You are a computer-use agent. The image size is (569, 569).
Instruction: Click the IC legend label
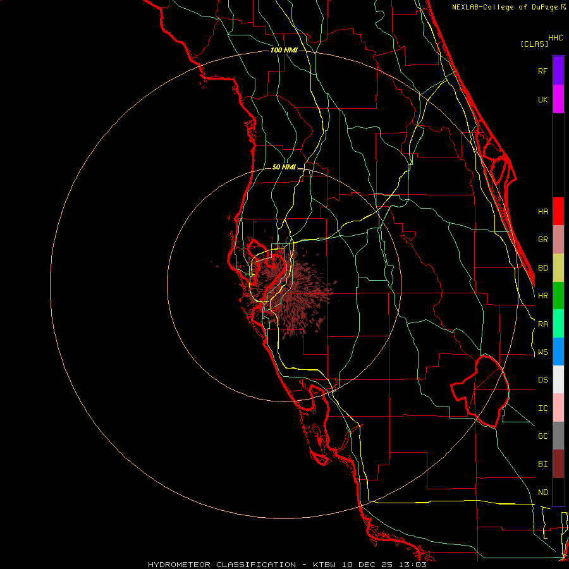pos(543,408)
